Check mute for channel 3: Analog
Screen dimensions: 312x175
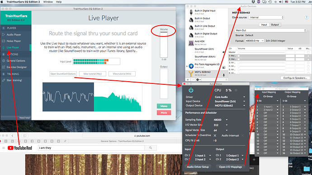[x=308, y=63]
